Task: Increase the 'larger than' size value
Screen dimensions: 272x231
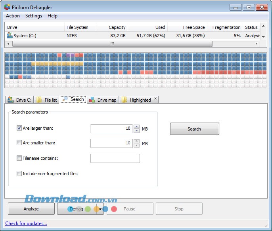Action: click(x=137, y=127)
